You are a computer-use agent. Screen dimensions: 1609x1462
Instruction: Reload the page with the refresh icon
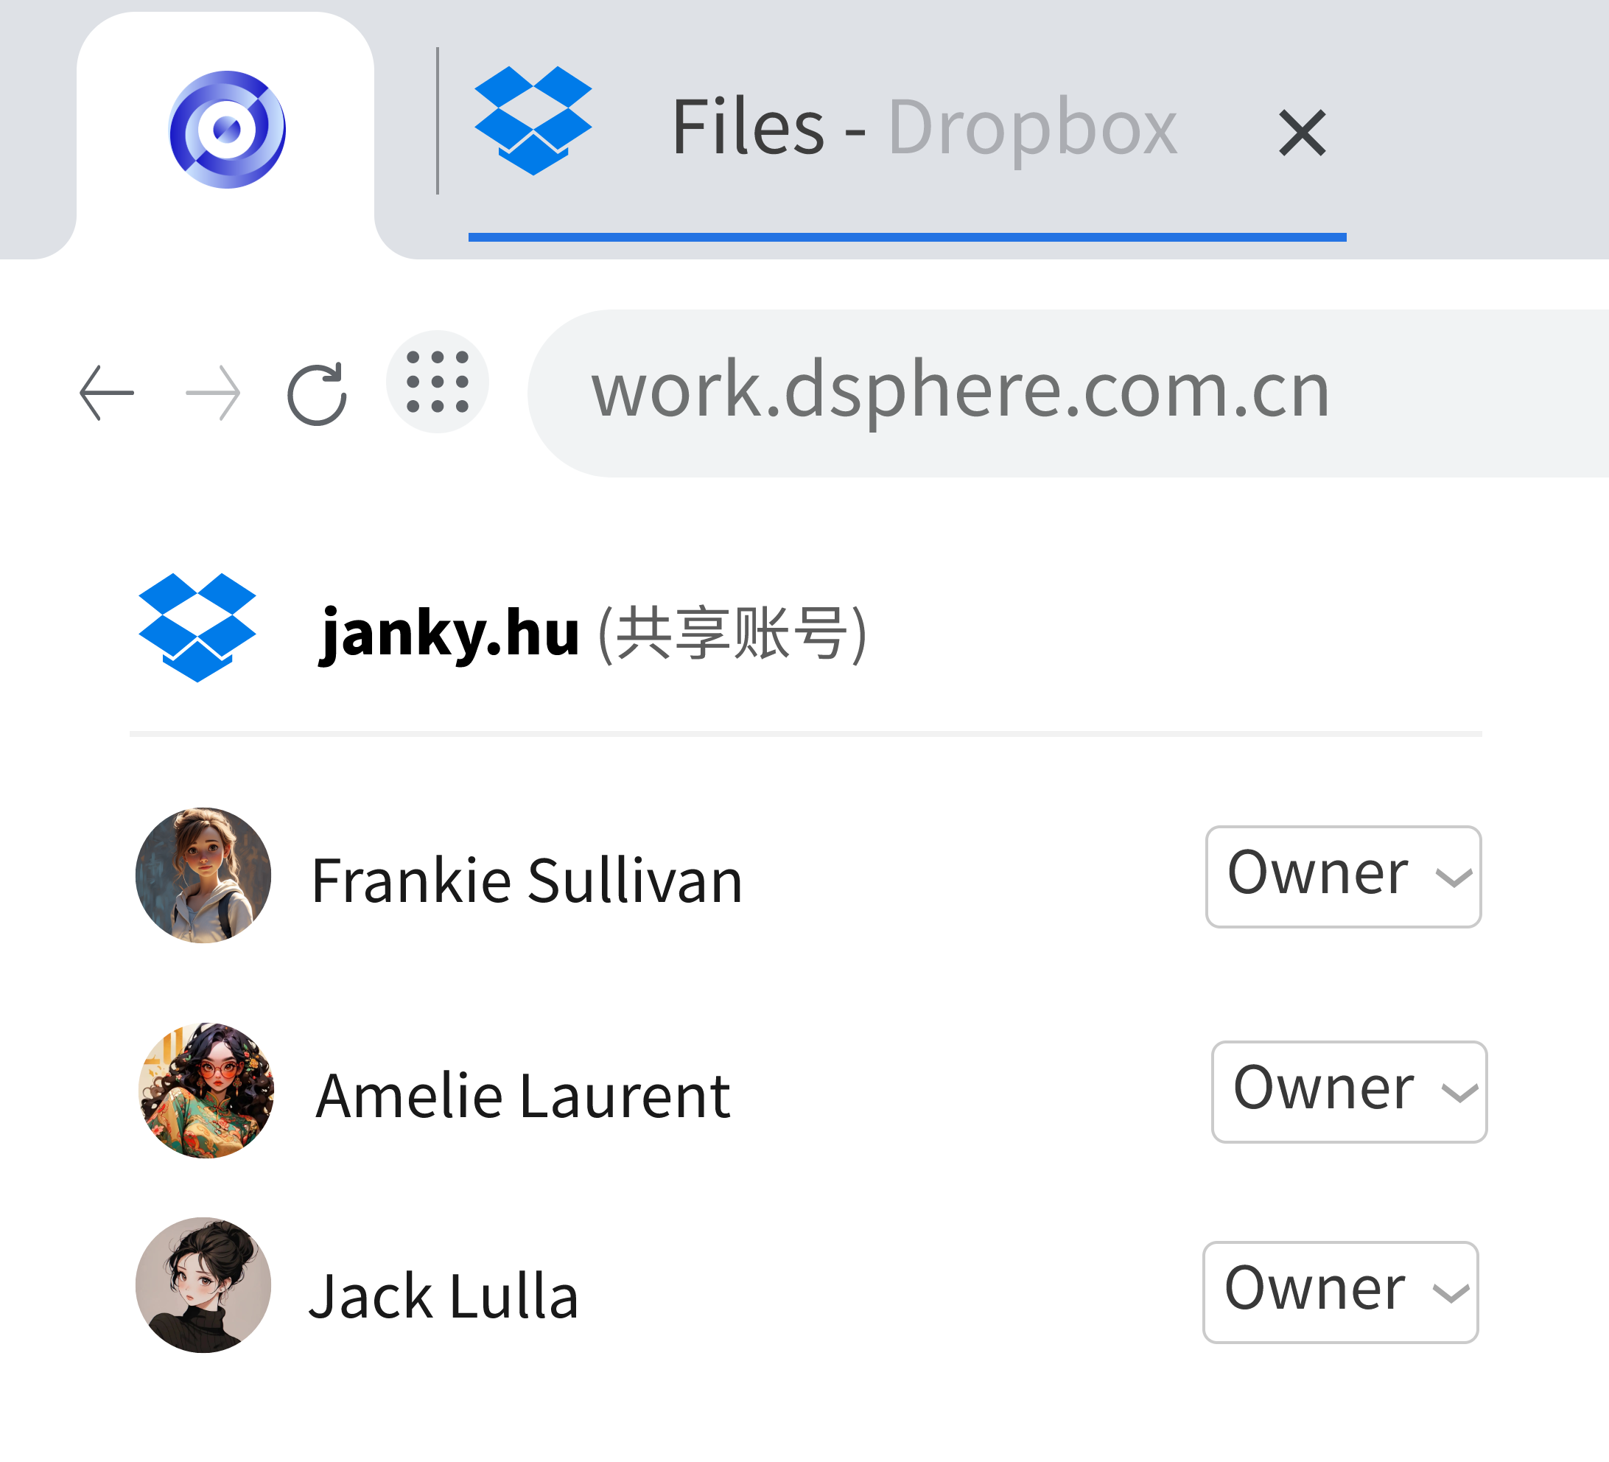click(317, 393)
